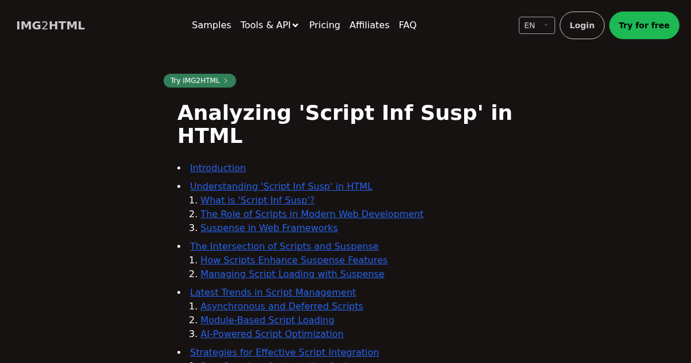
Task: Jump to Latest Trends in Script Management
Action: click(272, 293)
